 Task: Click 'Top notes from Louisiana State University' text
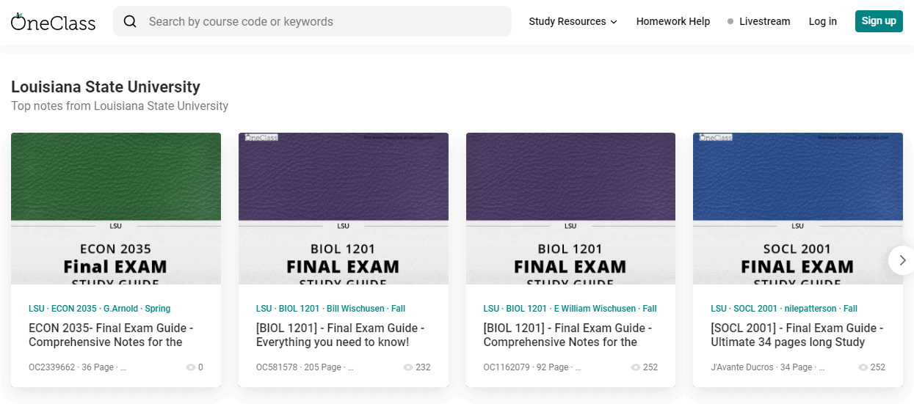[120, 106]
